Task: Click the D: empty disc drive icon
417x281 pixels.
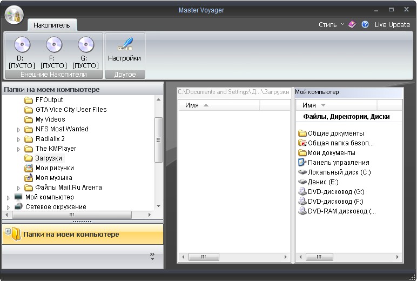Action: (x=22, y=45)
